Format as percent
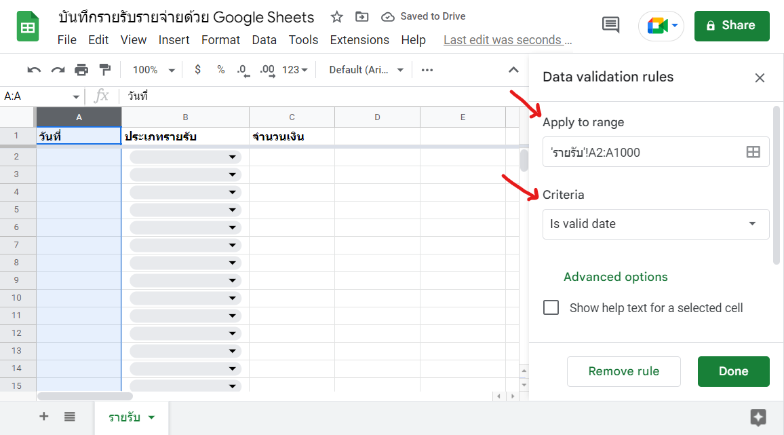 [221, 70]
